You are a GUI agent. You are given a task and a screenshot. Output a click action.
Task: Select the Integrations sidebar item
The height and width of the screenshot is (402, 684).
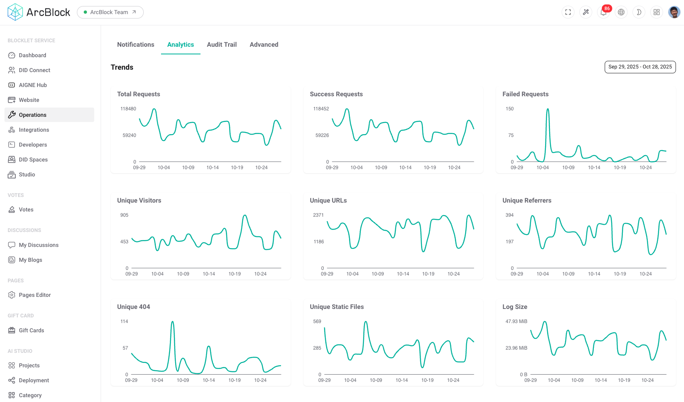[34, 130]
